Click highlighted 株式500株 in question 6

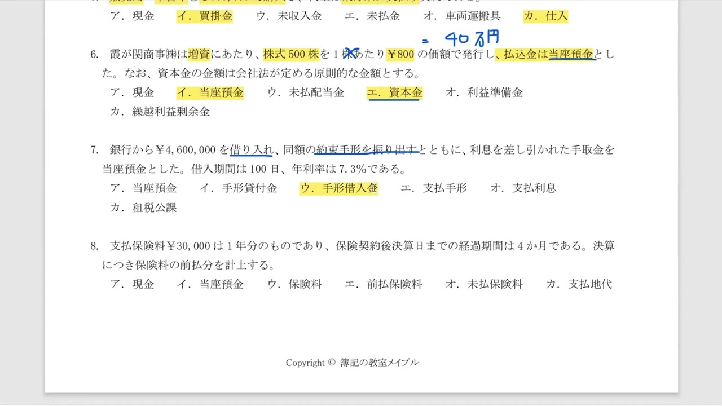tap(291, 55)
